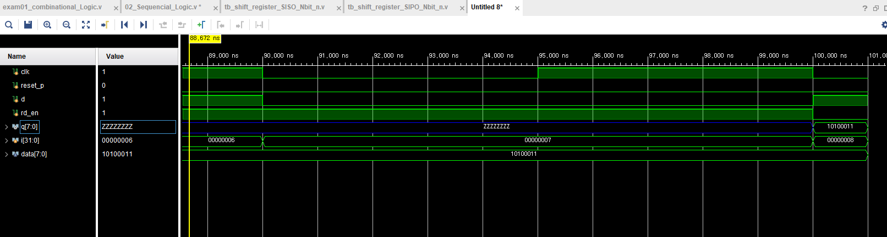The image size is (887, 237).
Task: Click the Value column header
Action: coord(138,57)
